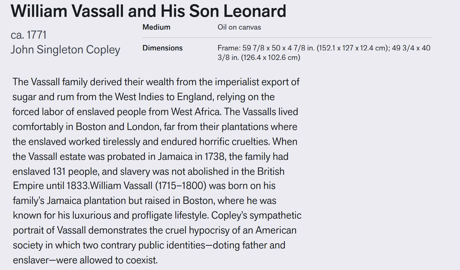Click the divider line below Medium
460x270 pixels.
click(x=287, y=38)
